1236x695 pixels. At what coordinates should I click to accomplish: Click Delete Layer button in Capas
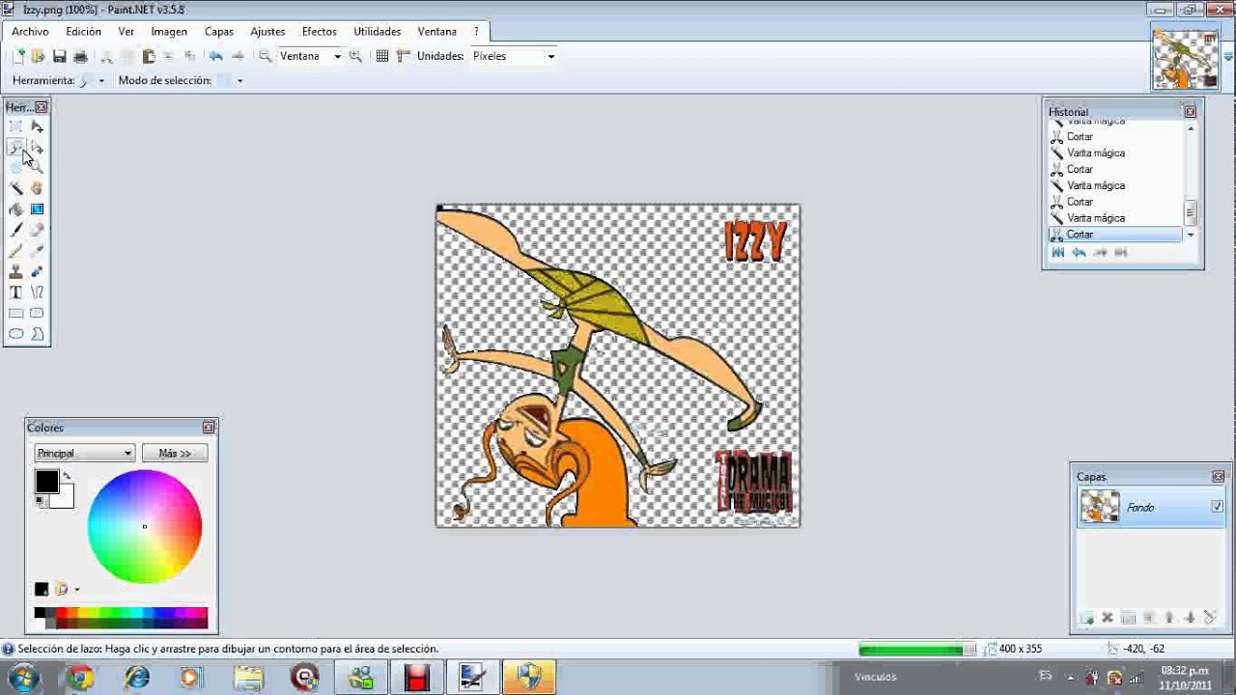[1108, 618]
